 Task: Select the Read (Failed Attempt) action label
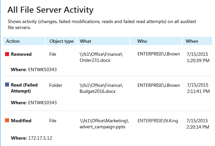pos(24,88)
